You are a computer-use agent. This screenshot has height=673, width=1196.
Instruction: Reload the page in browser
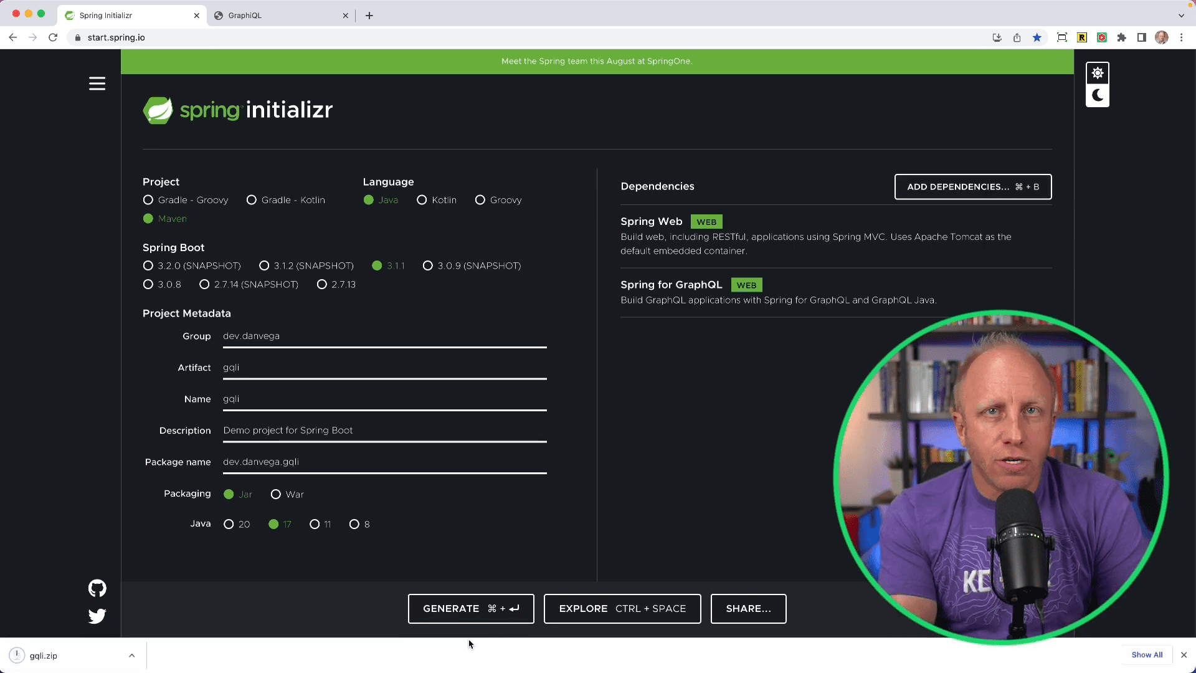click(53, 37)
